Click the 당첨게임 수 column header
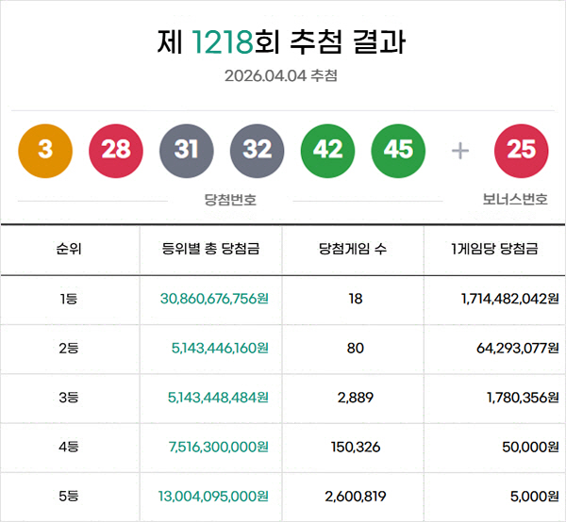This screenshot has height=522, width=566. coord(354,250)
